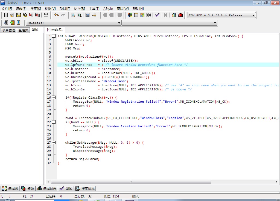
Task: Click the Find magnifier icon in toolbar
Action: (73, 15)
